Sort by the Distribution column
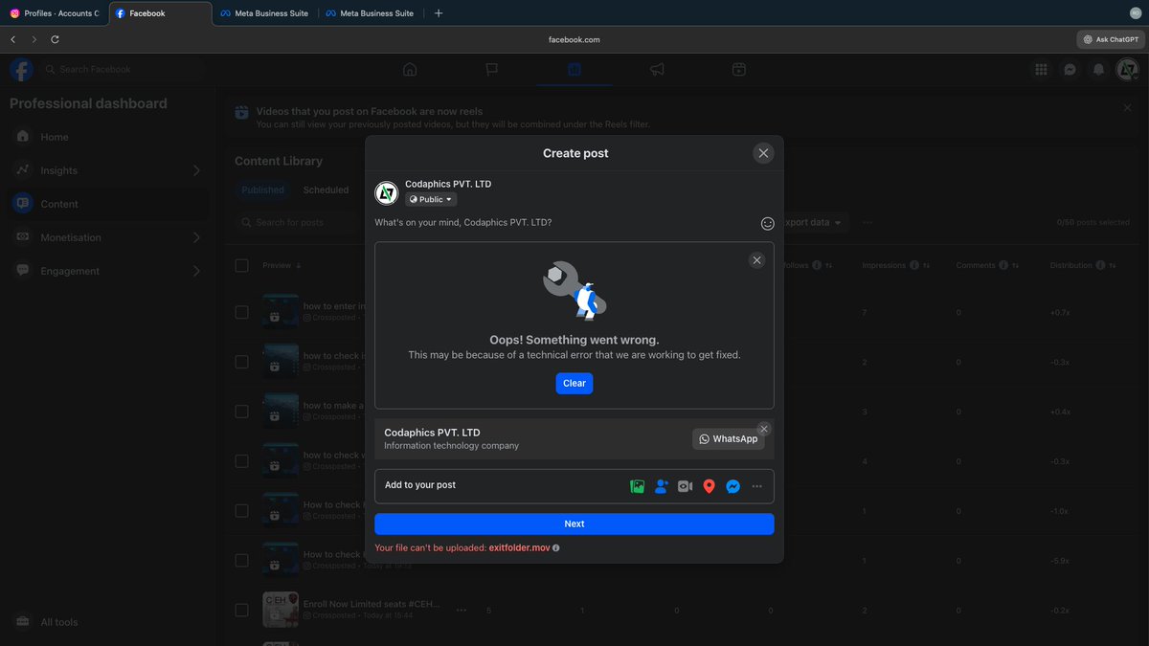Screen dimensions: 1149x646 (x=1112, y=265)
